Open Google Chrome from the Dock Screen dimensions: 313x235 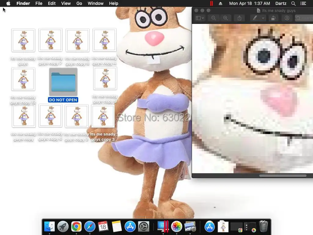[76, 227]
